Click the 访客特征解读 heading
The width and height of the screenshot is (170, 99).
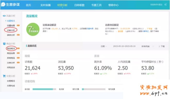point(112,25)
